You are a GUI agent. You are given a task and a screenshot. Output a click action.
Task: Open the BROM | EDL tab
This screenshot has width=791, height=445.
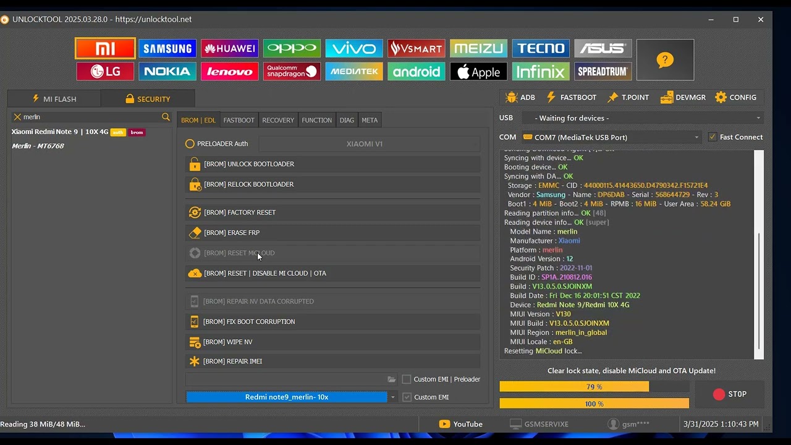click(198, 121)
